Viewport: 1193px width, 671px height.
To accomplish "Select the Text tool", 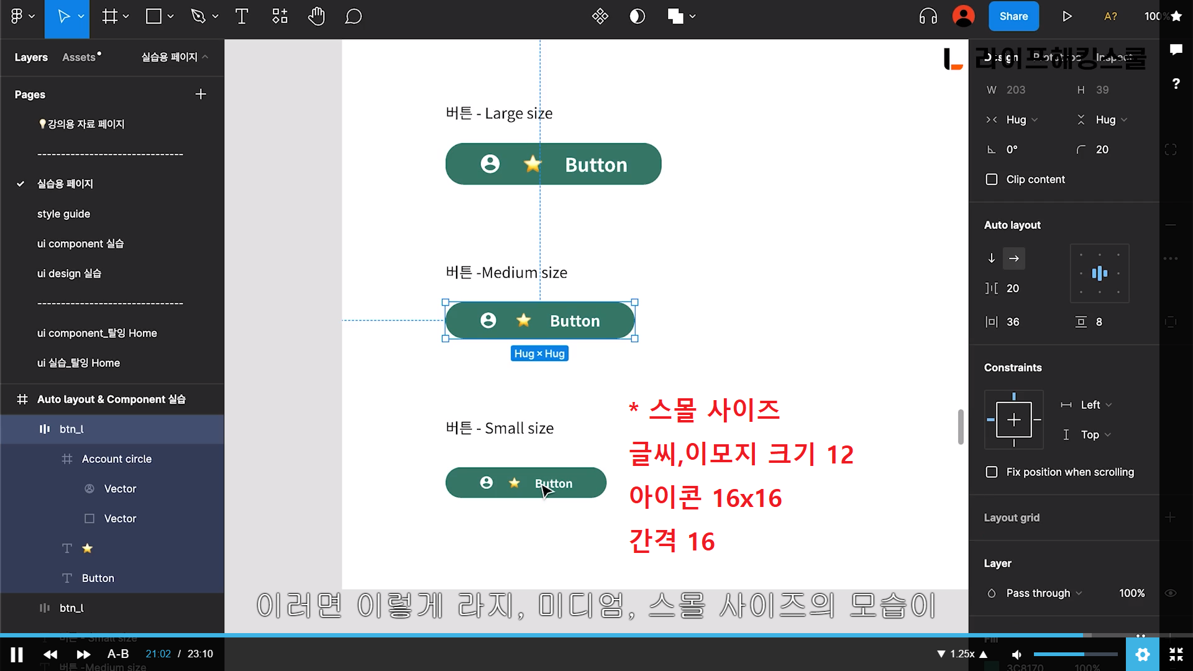I will pyautogui.click(x=242, y=17).
